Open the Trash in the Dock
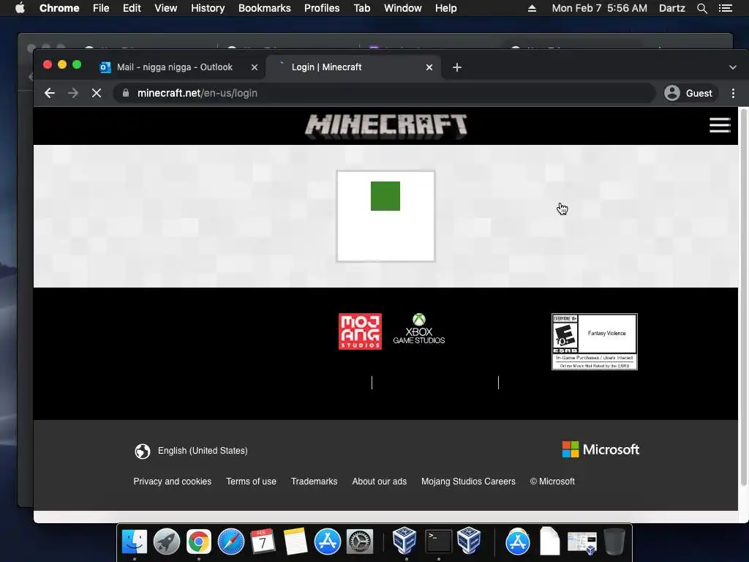Viewport: 749px width, 562px height. pyautogui.click(x=614, y=542)
